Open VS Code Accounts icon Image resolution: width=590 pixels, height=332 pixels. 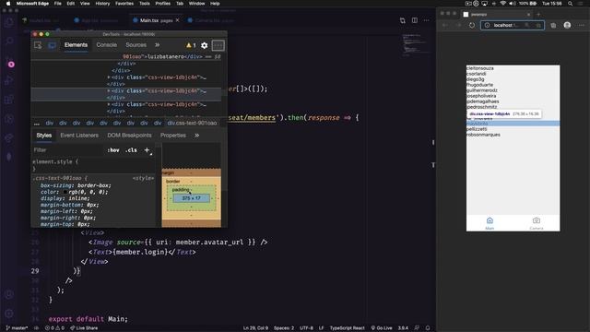click(x=9, y=294)
